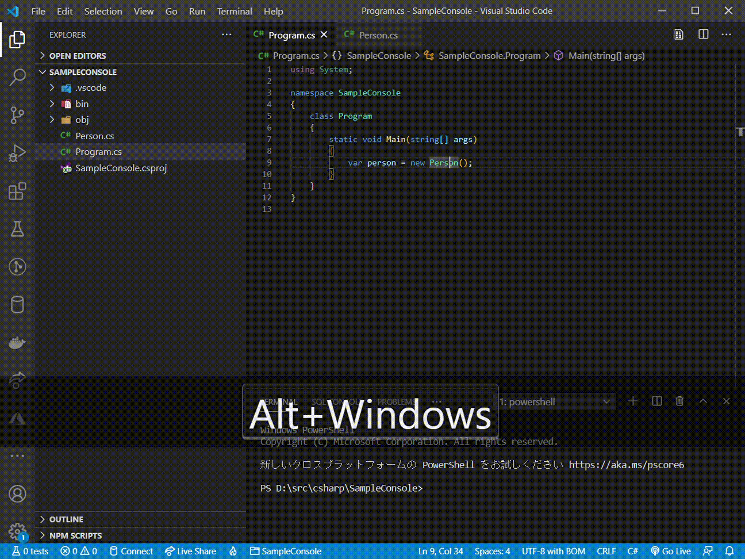Start Live Share from status bar
The height and width of the screenshot is (559, 745).
click(x=190, y=551)
